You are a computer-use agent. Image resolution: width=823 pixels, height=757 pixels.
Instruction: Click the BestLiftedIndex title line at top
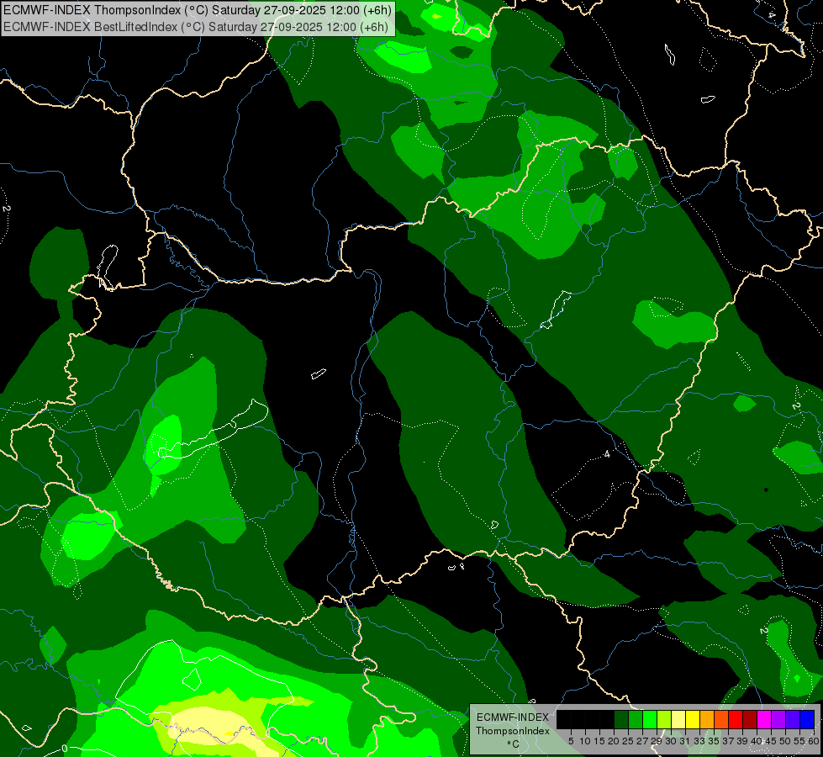[196, 27]
